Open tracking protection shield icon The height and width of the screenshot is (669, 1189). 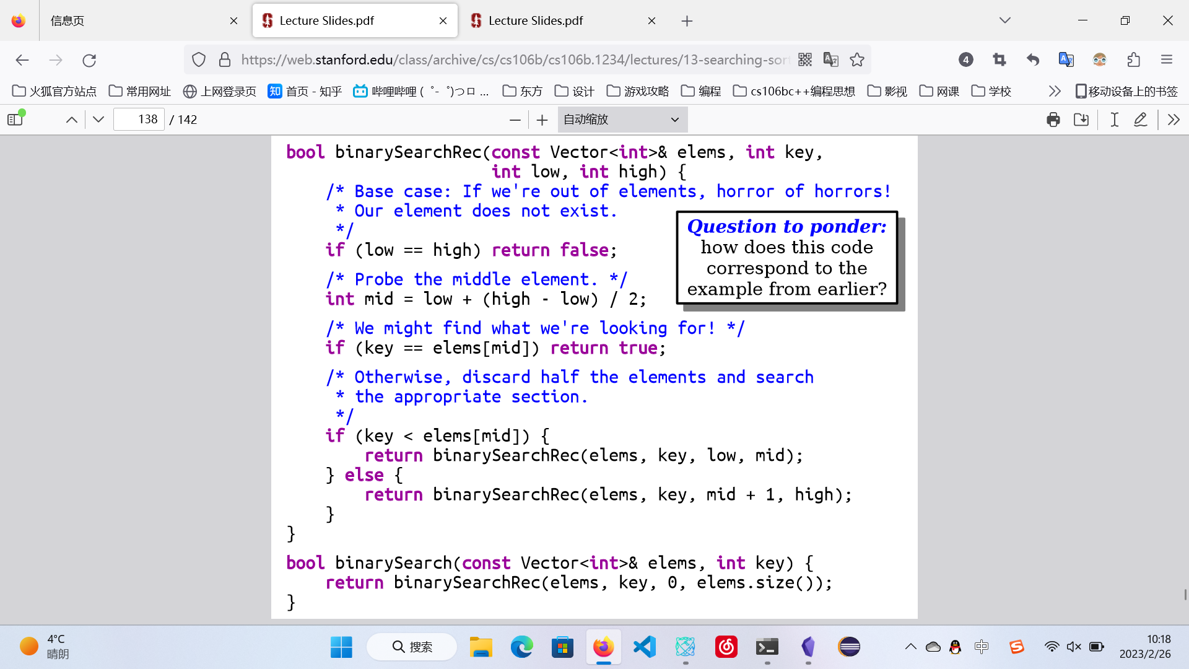(x=198, y=59)
